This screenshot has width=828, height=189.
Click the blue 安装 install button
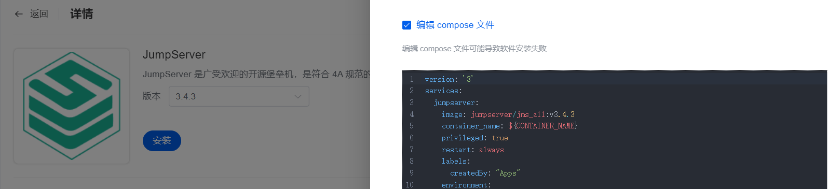[162, 141]
